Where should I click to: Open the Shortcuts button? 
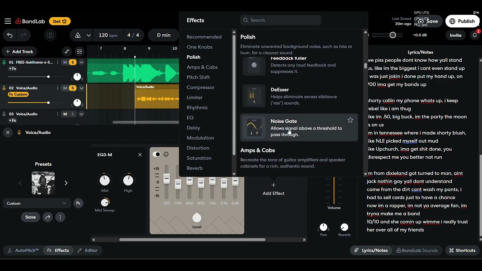pyautogui.click(x=462, y=250)
